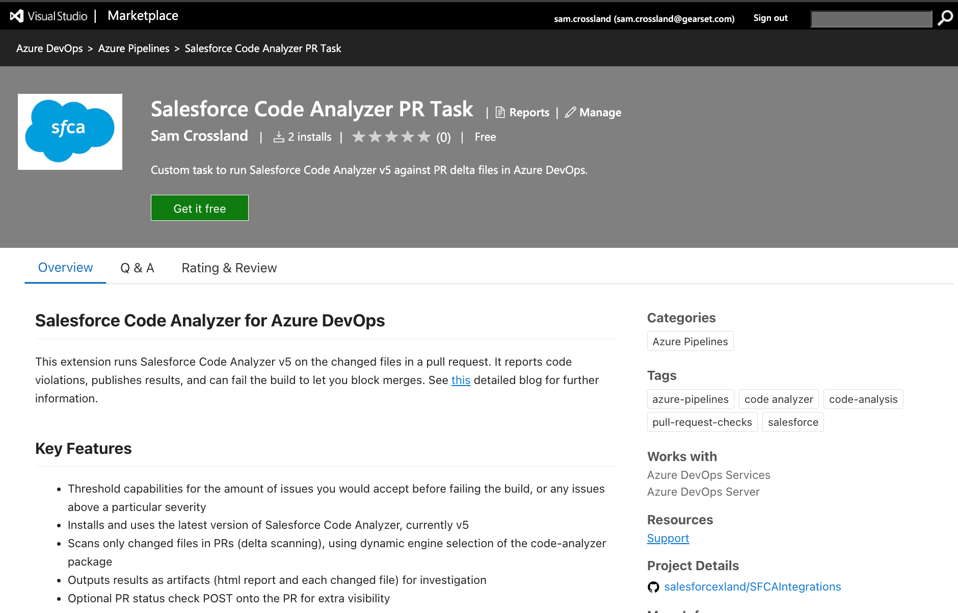This screenshot has width=958, height=613.
Task: Click the 'Key Features' heading
Action: click(x=83, y=448)
